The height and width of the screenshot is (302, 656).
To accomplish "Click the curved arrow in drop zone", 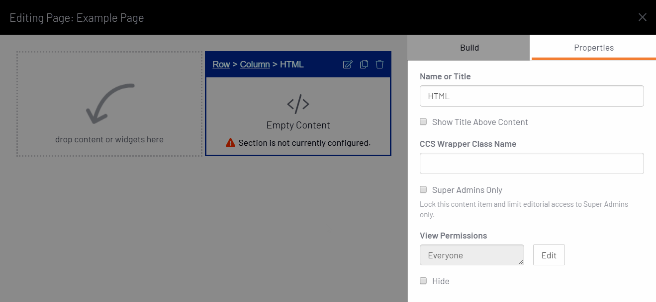I will click(x=110, y=103).
